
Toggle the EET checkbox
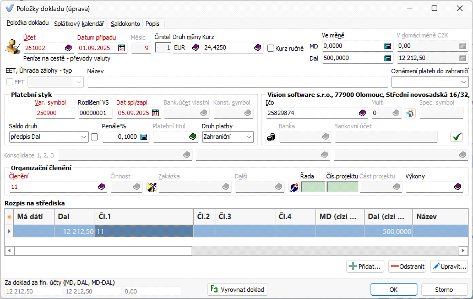tap(9, 82)
